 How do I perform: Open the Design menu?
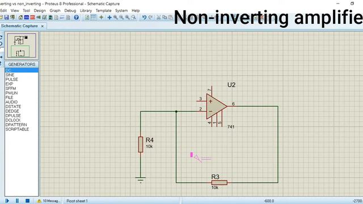click(x=40, y=11)
